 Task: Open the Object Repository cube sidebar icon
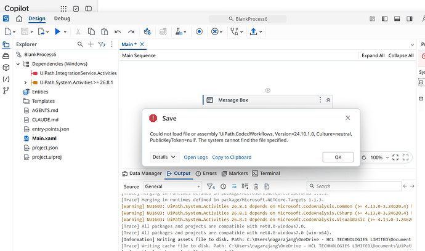(6, 68)
